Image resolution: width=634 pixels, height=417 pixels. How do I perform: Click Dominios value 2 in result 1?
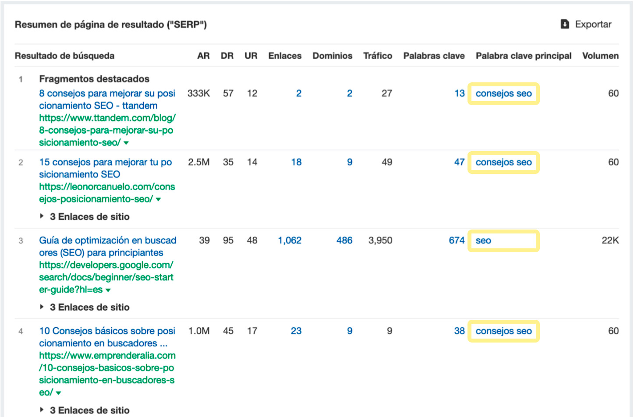(x=350, y=93)
